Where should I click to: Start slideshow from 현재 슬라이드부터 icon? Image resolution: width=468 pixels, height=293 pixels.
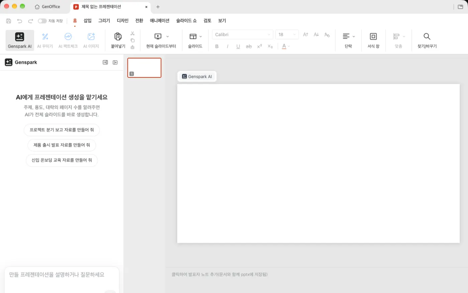pyautogui.click(x=158, y=36)
